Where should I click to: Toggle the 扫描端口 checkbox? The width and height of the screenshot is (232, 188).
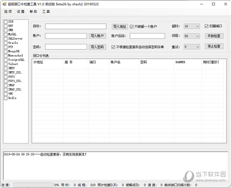pyautogui.click(x=206, y=26)
